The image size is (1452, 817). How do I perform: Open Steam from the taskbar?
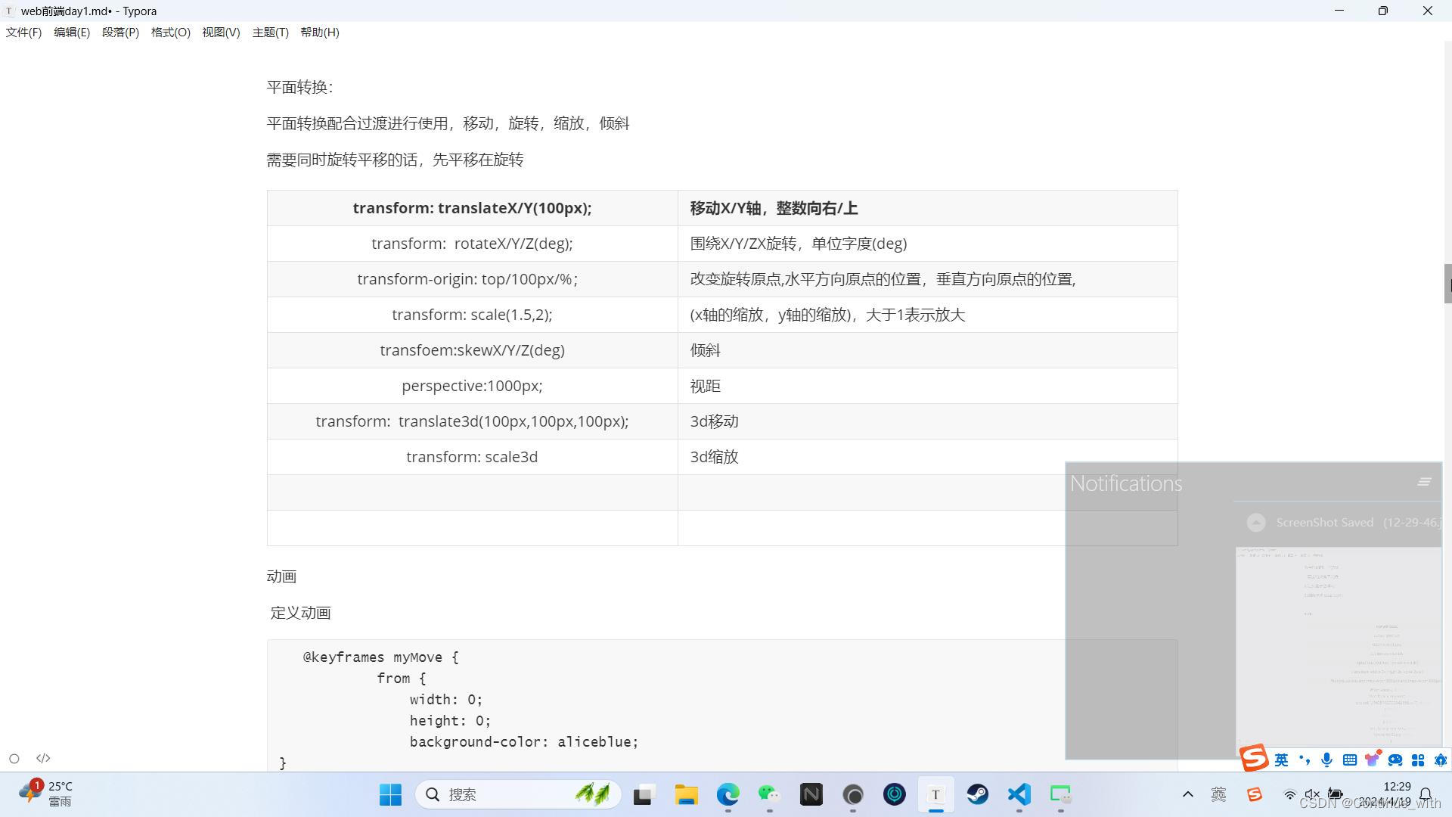point(977,794)
